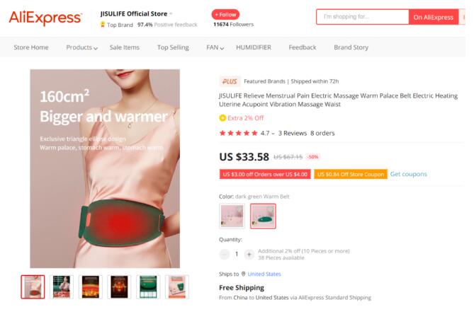474x314 pixels.
Task: Select the pink Warm Belt color option
Action: (232, 216)
